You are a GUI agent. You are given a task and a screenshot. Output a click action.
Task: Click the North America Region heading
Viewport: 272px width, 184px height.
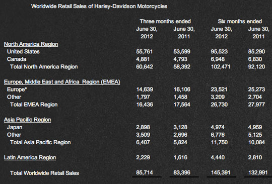(31, 44)
